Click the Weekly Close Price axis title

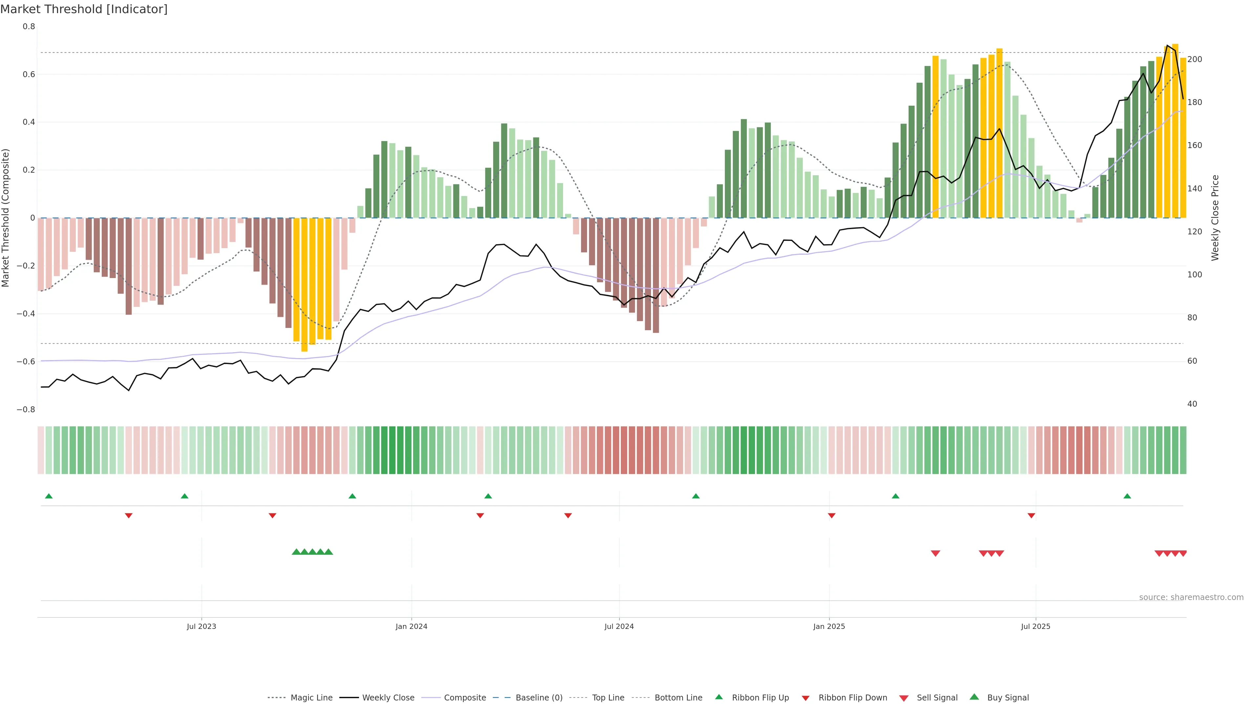1215,218
